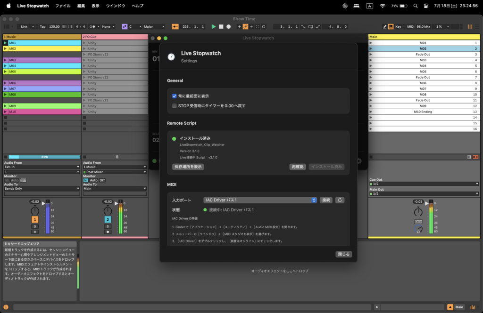Screen dimensions: 483x313
Task: Open Music track Ext. In dropdown
Action: tap(42, 167)
